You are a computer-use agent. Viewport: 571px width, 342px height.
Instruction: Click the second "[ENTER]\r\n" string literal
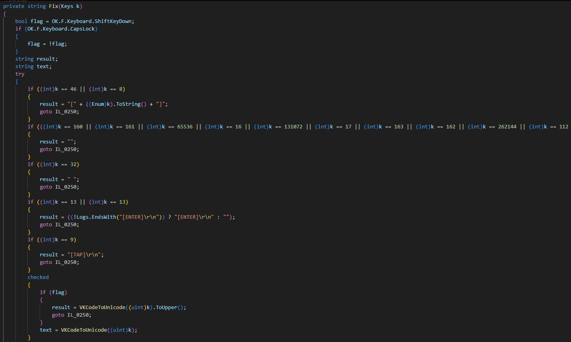194,217
